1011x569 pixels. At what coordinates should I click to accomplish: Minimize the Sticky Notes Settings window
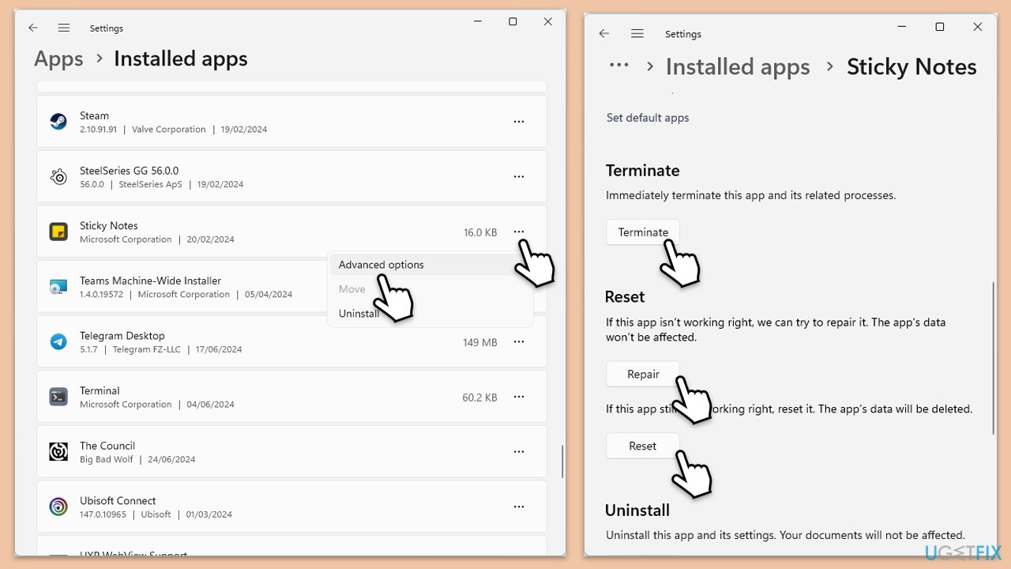click(902, 27)
